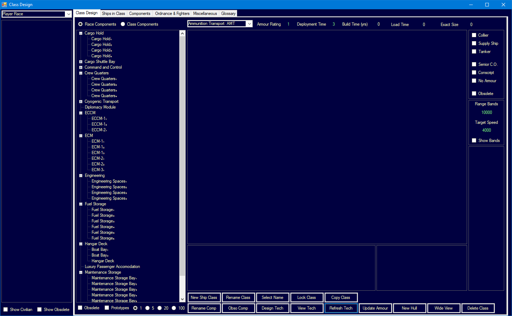Select the 100 quantity radio button

click(x=174, y=308)
